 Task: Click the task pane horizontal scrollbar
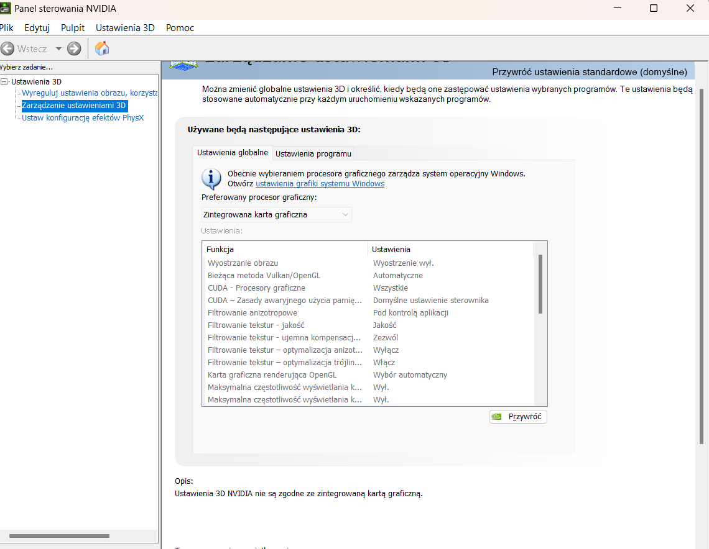click(x=59, y=536)
